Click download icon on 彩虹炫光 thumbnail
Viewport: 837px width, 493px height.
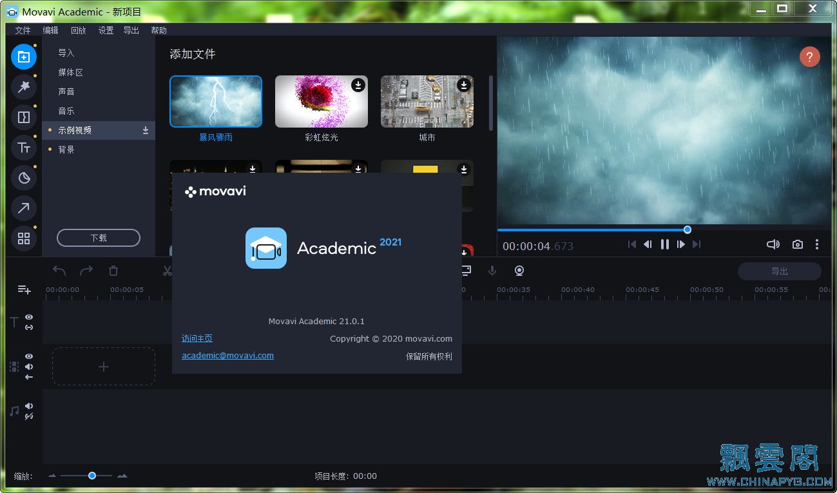click(358, 85)
